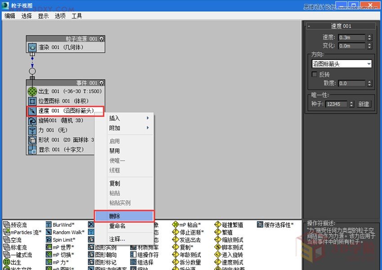Expand the 插入 submenu in the context menu
The width and height of the screenshot is (382, 270).
(x=115, y=118)
